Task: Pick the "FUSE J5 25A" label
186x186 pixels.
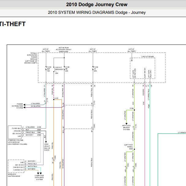Action: click(96, 69)
